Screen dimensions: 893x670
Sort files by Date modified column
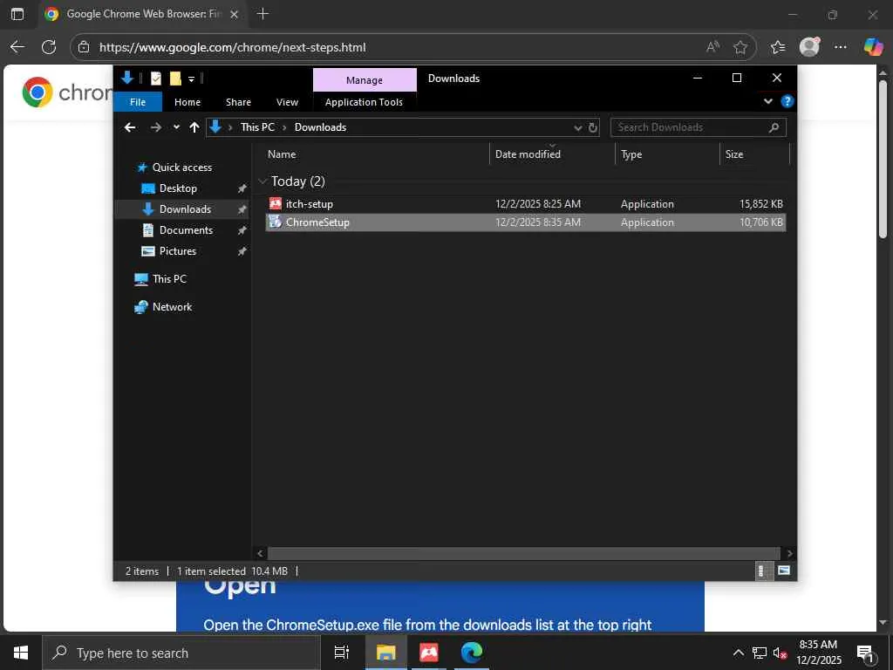tap(528, 154)
